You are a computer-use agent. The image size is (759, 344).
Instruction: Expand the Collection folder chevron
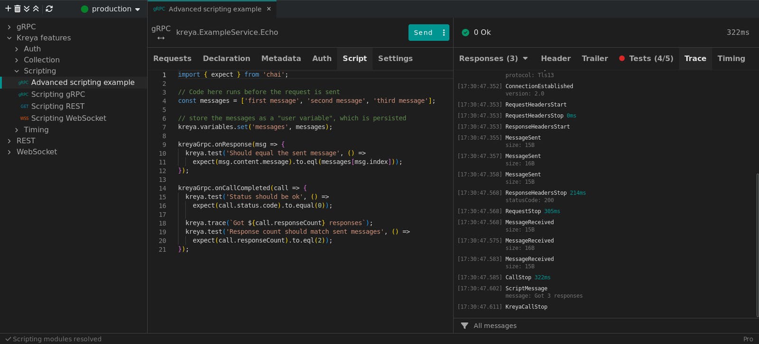17,60
